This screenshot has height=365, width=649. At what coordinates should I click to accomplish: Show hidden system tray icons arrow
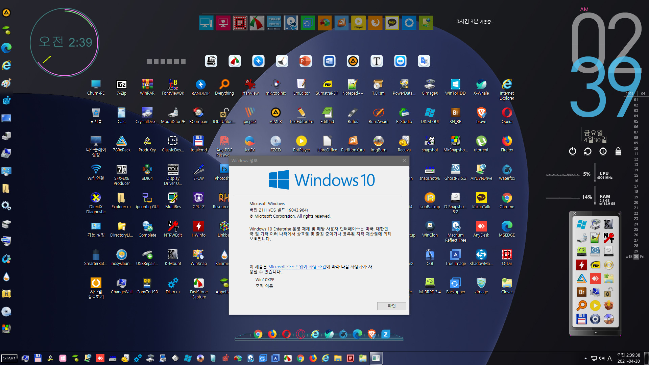click(x=585, y=358)
